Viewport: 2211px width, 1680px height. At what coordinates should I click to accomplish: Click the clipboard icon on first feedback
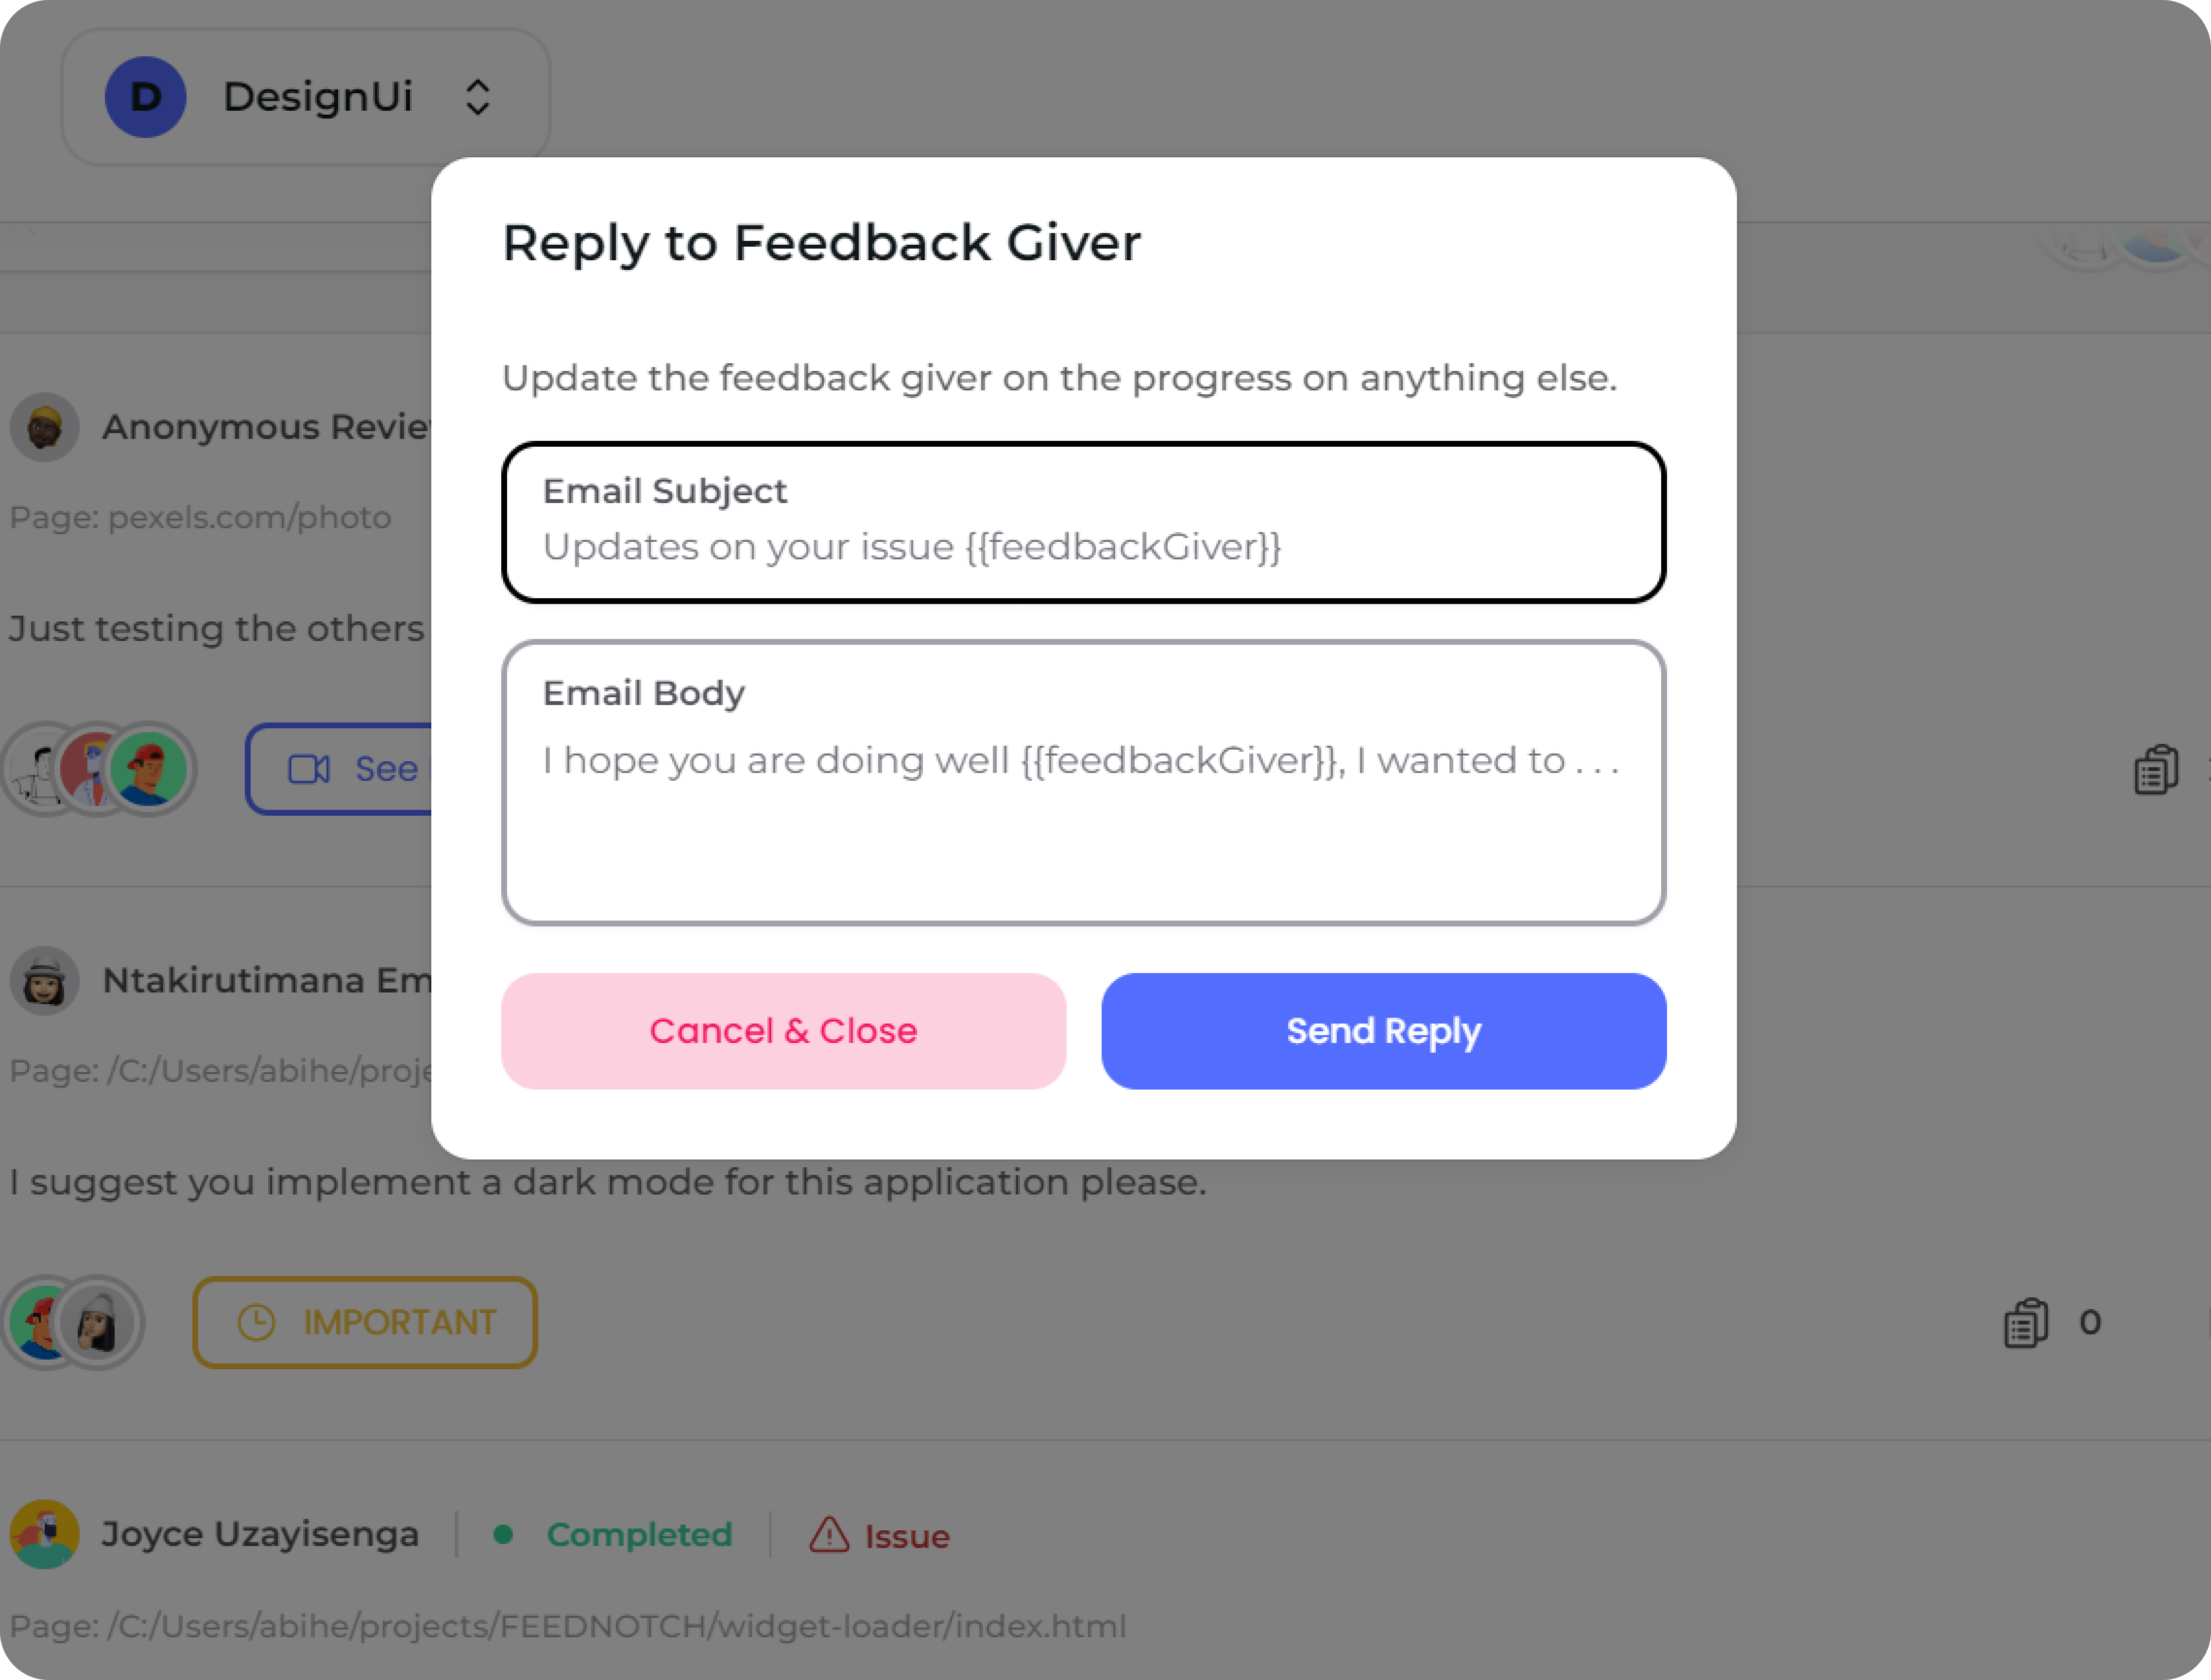click(x=2156, y=769)
